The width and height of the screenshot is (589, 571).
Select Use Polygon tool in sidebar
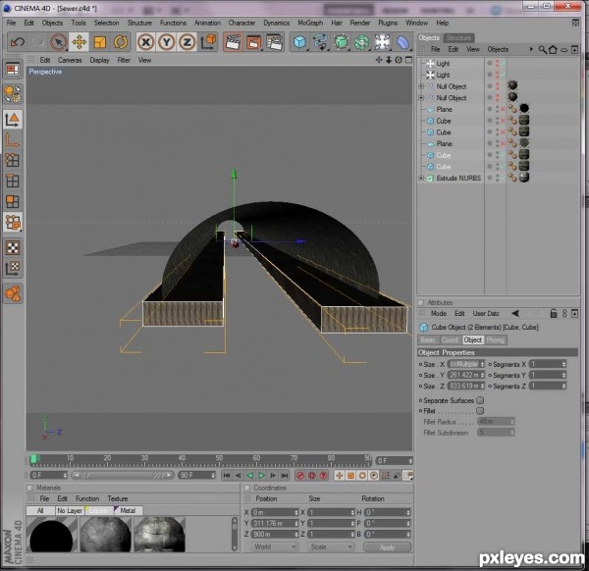13,201
